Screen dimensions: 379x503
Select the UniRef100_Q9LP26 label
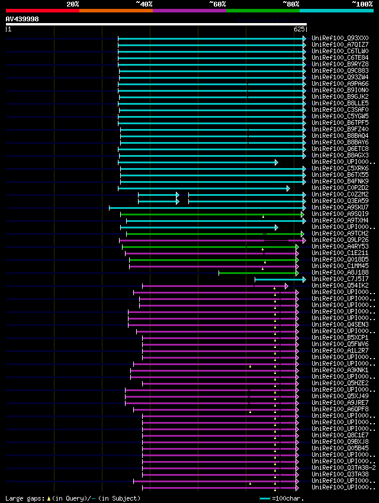click(x=340, y=240)
